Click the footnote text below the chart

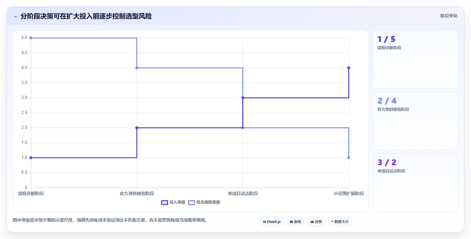110,220
